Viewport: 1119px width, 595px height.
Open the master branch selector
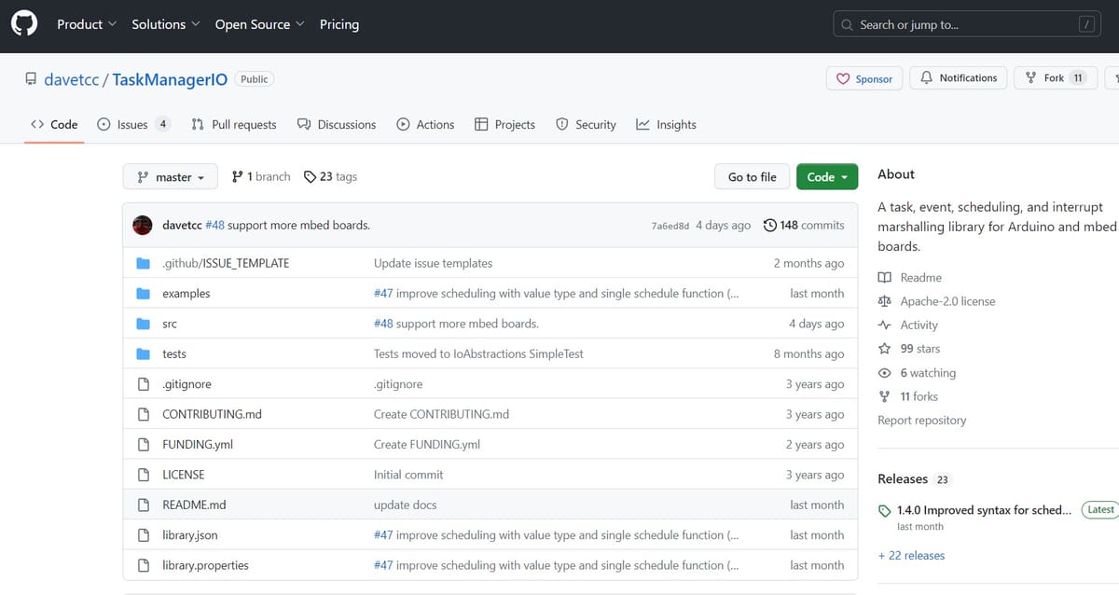pos(171,177)
